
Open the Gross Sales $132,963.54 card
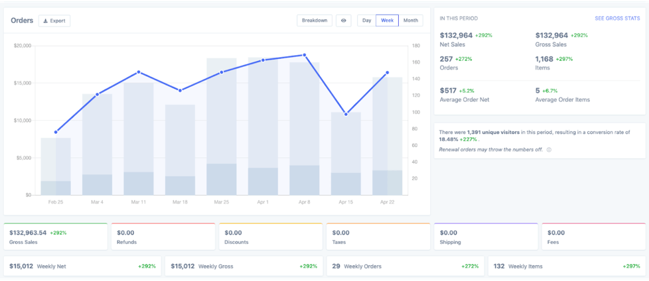[56, 237]
